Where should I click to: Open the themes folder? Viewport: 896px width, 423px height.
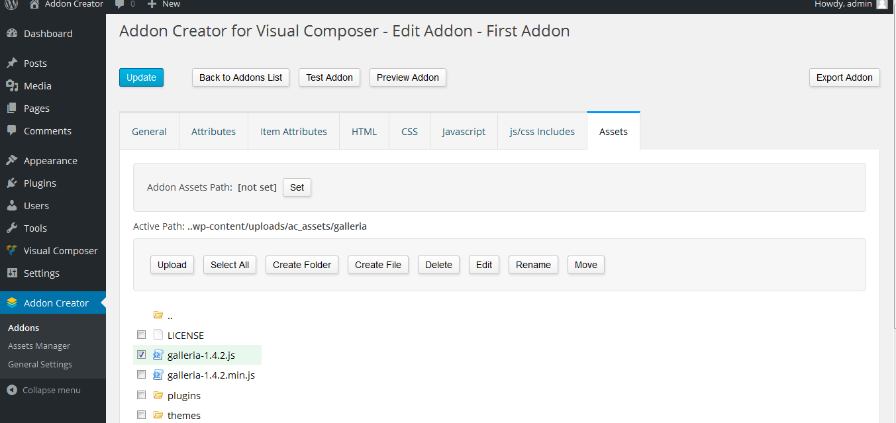(x=183, y=416)
